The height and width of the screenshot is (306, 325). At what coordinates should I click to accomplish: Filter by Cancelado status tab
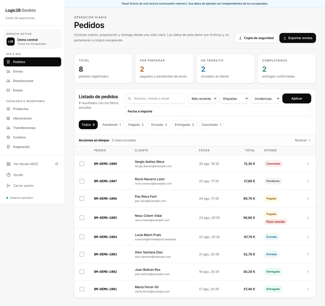(x=211, y=125)
